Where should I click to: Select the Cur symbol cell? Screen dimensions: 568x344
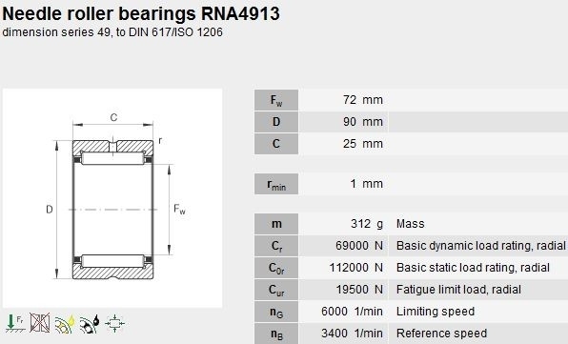click(276, 290)
